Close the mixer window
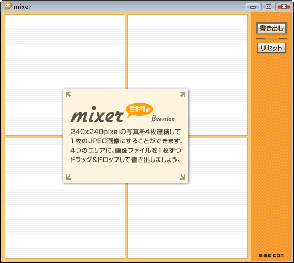This screenshot has height=263, width=294. [284, 7]
